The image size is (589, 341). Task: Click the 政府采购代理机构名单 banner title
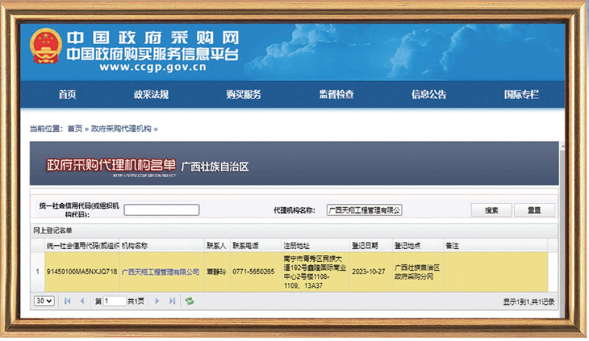[111, 165]
